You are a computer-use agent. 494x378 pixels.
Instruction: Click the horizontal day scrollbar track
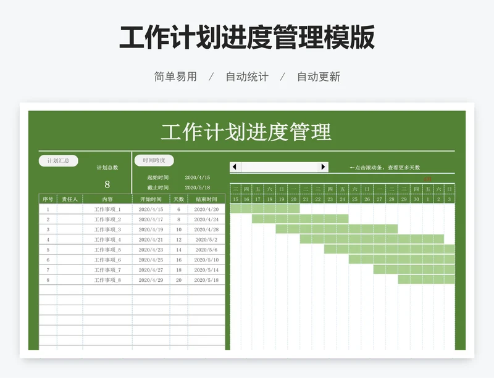pyautogui.click(x=280, y=167)
